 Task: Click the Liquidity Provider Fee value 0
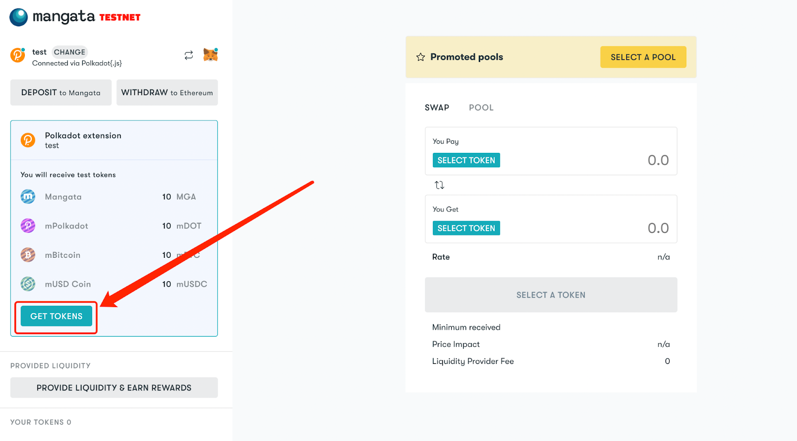667,361
